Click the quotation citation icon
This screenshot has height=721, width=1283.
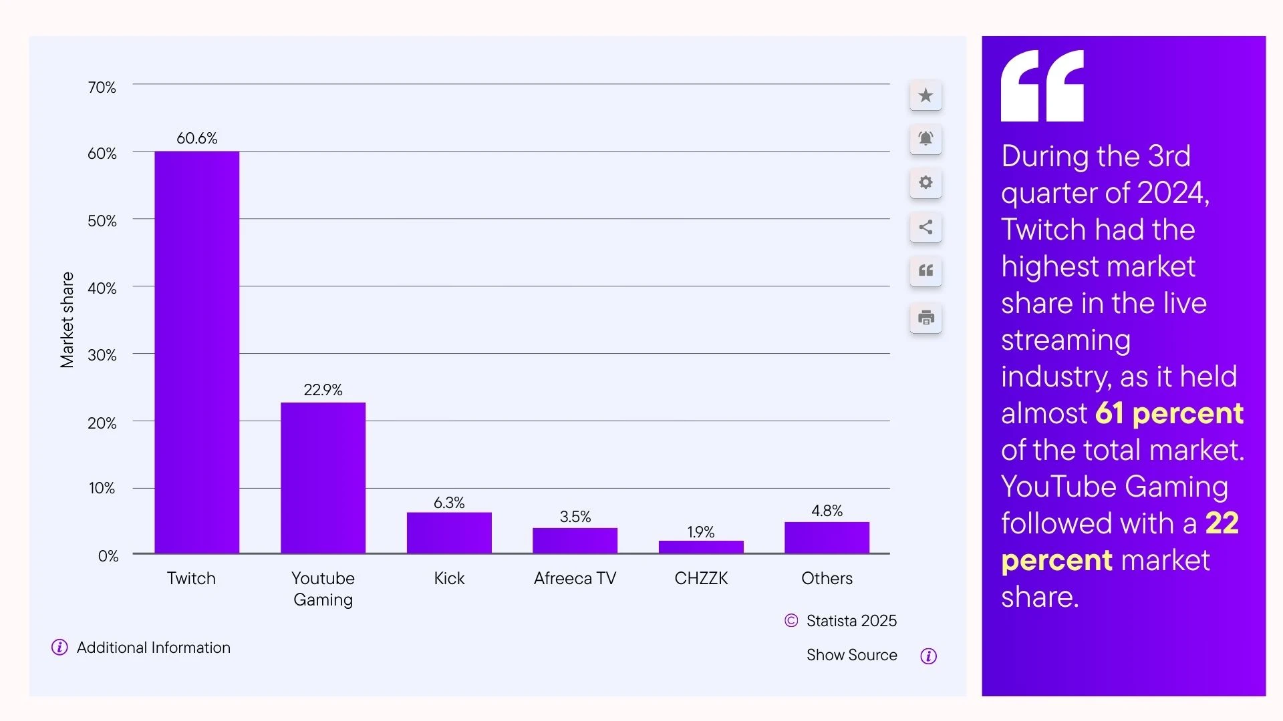(925, 270)
